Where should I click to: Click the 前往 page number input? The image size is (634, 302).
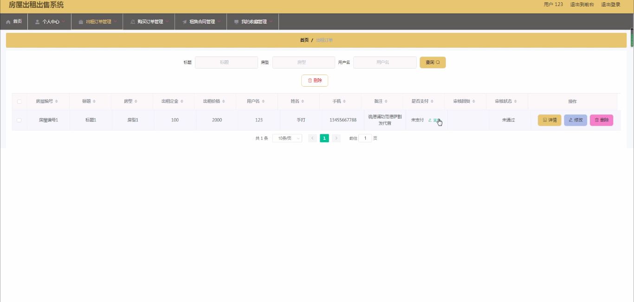click(365, 138)
